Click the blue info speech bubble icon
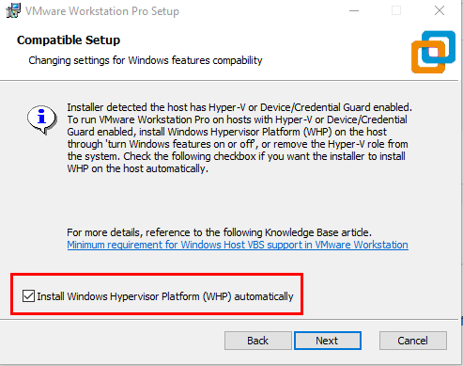 coord(41,119)
